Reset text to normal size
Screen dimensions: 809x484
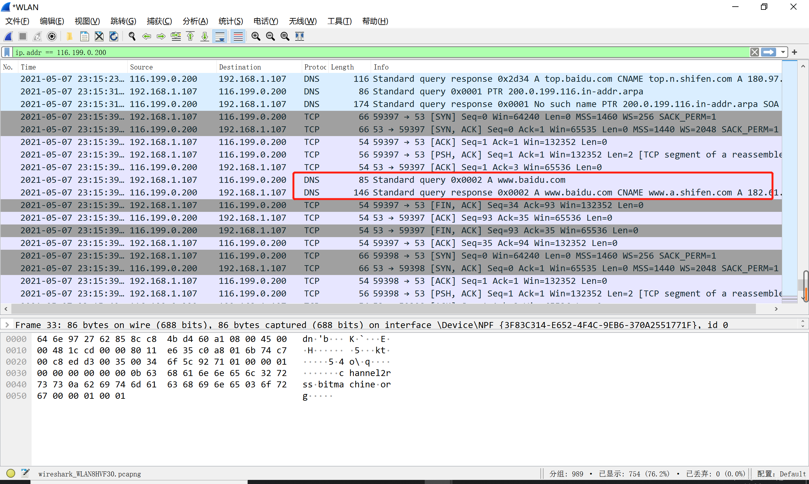pyautogui.click(x=285, y=36)
